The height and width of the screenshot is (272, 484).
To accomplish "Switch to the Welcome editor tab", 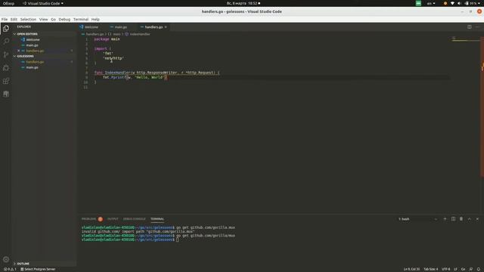I will pos(92,27).
